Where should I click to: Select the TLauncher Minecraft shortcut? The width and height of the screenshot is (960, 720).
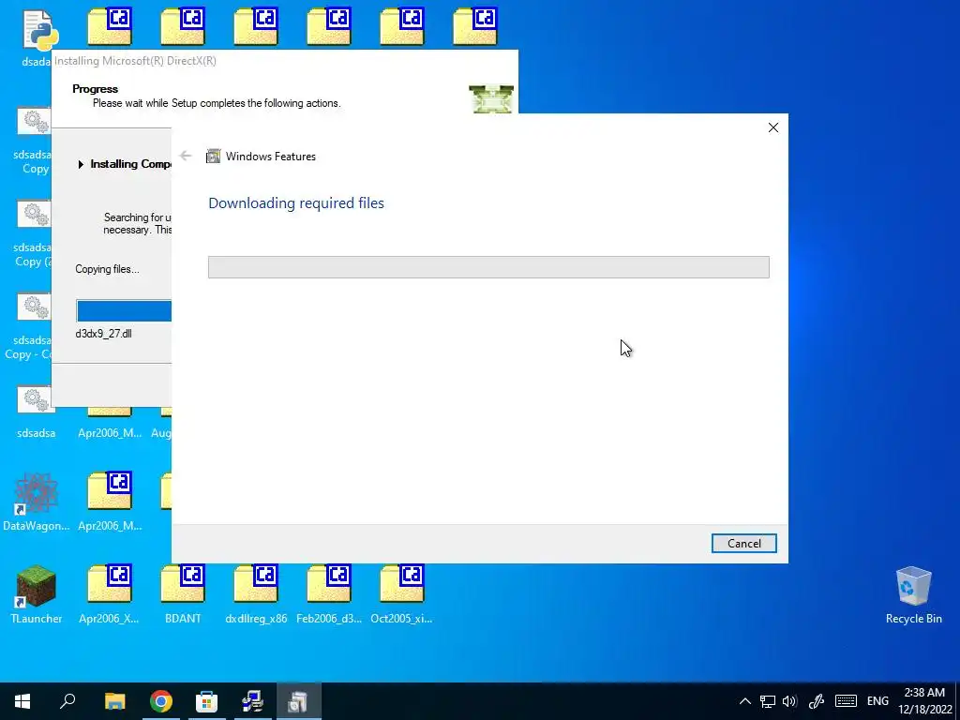pyautogui.click(x=37, y=593)
